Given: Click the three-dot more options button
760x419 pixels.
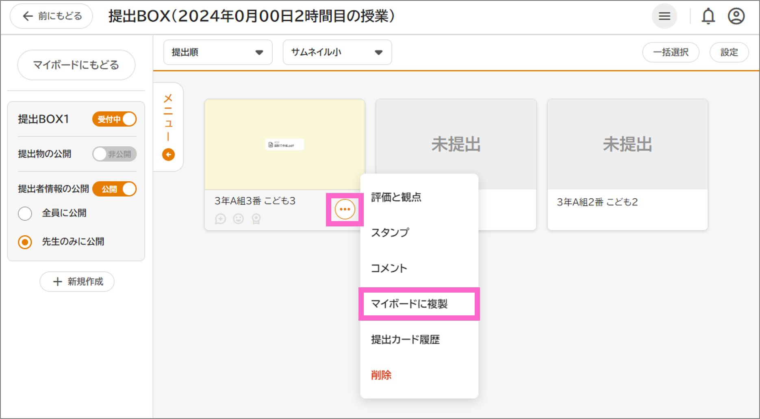Looking at the screenshot, I should [x=345, y=209].
